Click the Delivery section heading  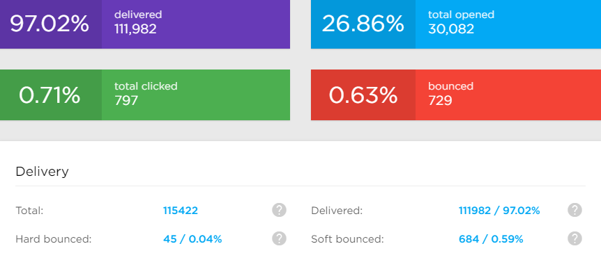pos(42,172)
